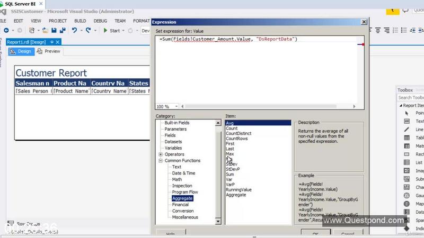Collapse the Common Functions node

point(161,161)
